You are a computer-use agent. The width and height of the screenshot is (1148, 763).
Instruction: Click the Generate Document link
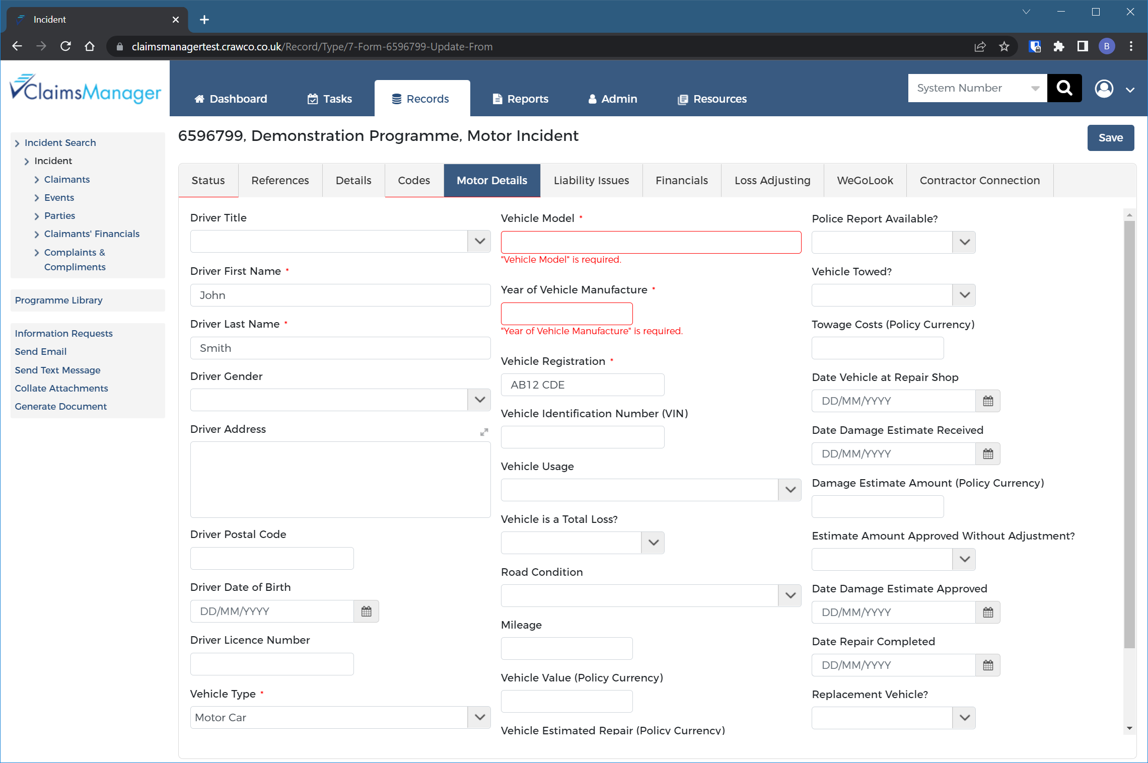60,406
